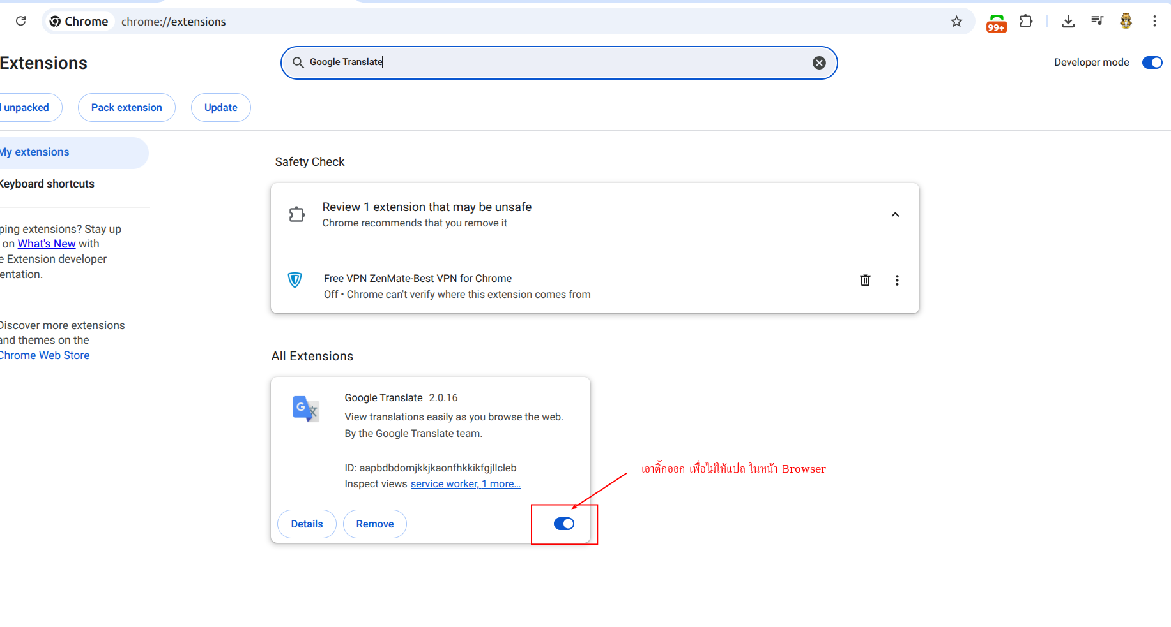Click the Details button for Google Translate
The image size is (1171, 627).
point(307,524)
